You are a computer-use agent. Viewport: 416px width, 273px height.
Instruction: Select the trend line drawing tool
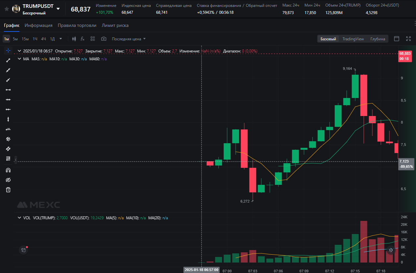click(8, 60)
